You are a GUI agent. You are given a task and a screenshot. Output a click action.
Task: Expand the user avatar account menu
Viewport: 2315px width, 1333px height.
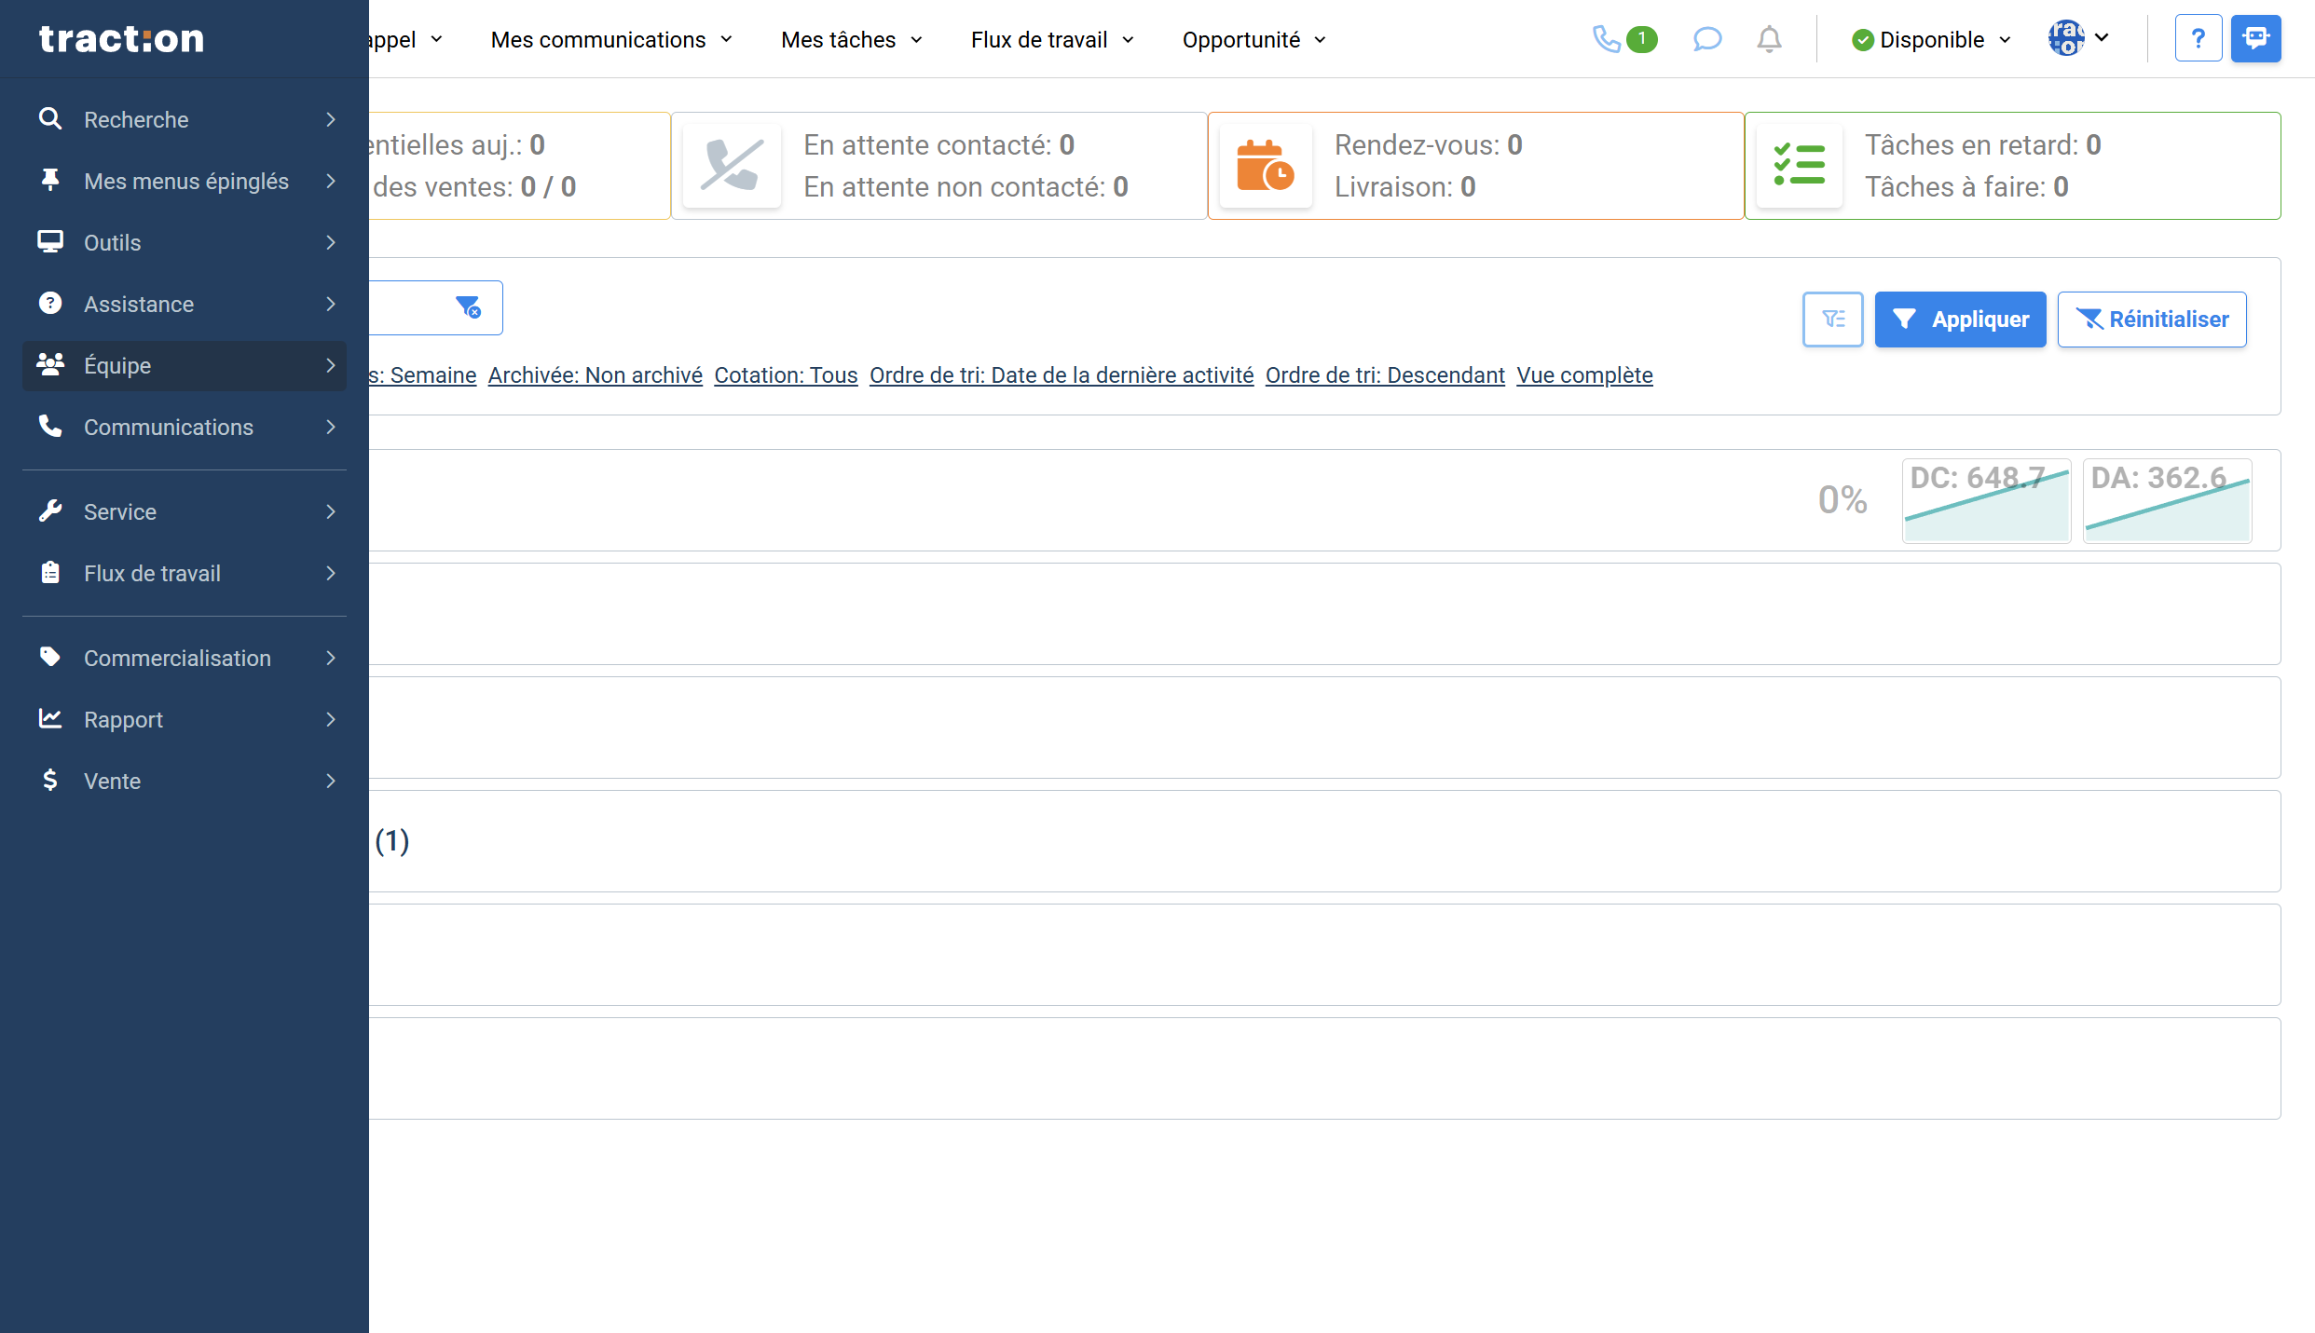click(x=2079, y=38)
